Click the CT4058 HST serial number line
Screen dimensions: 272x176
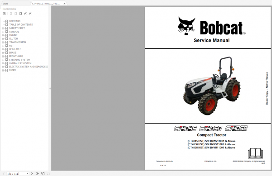tap(211, 147)
